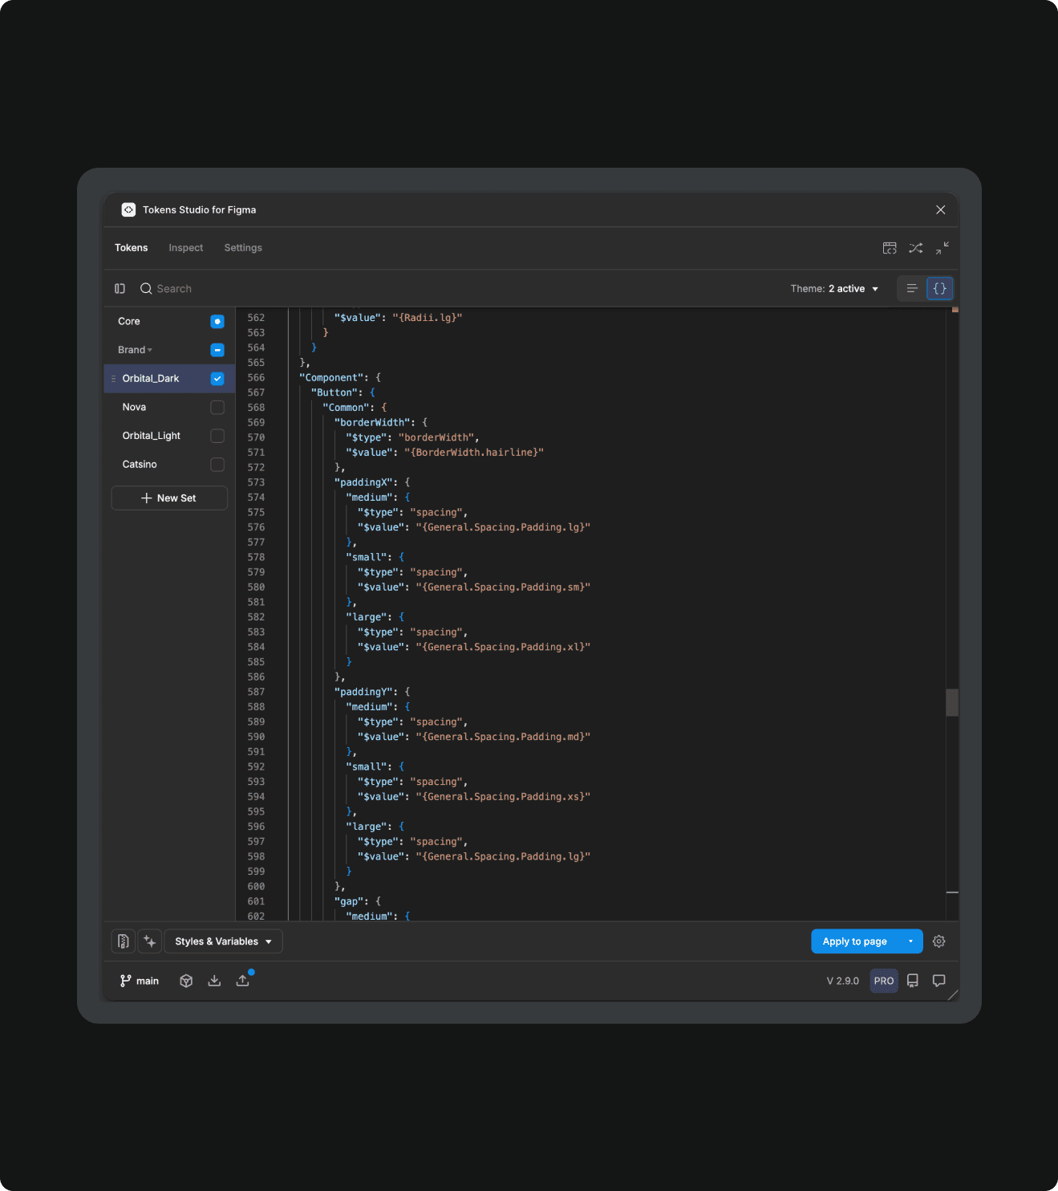Open the feedback chat bubble icon

[939, 981]
